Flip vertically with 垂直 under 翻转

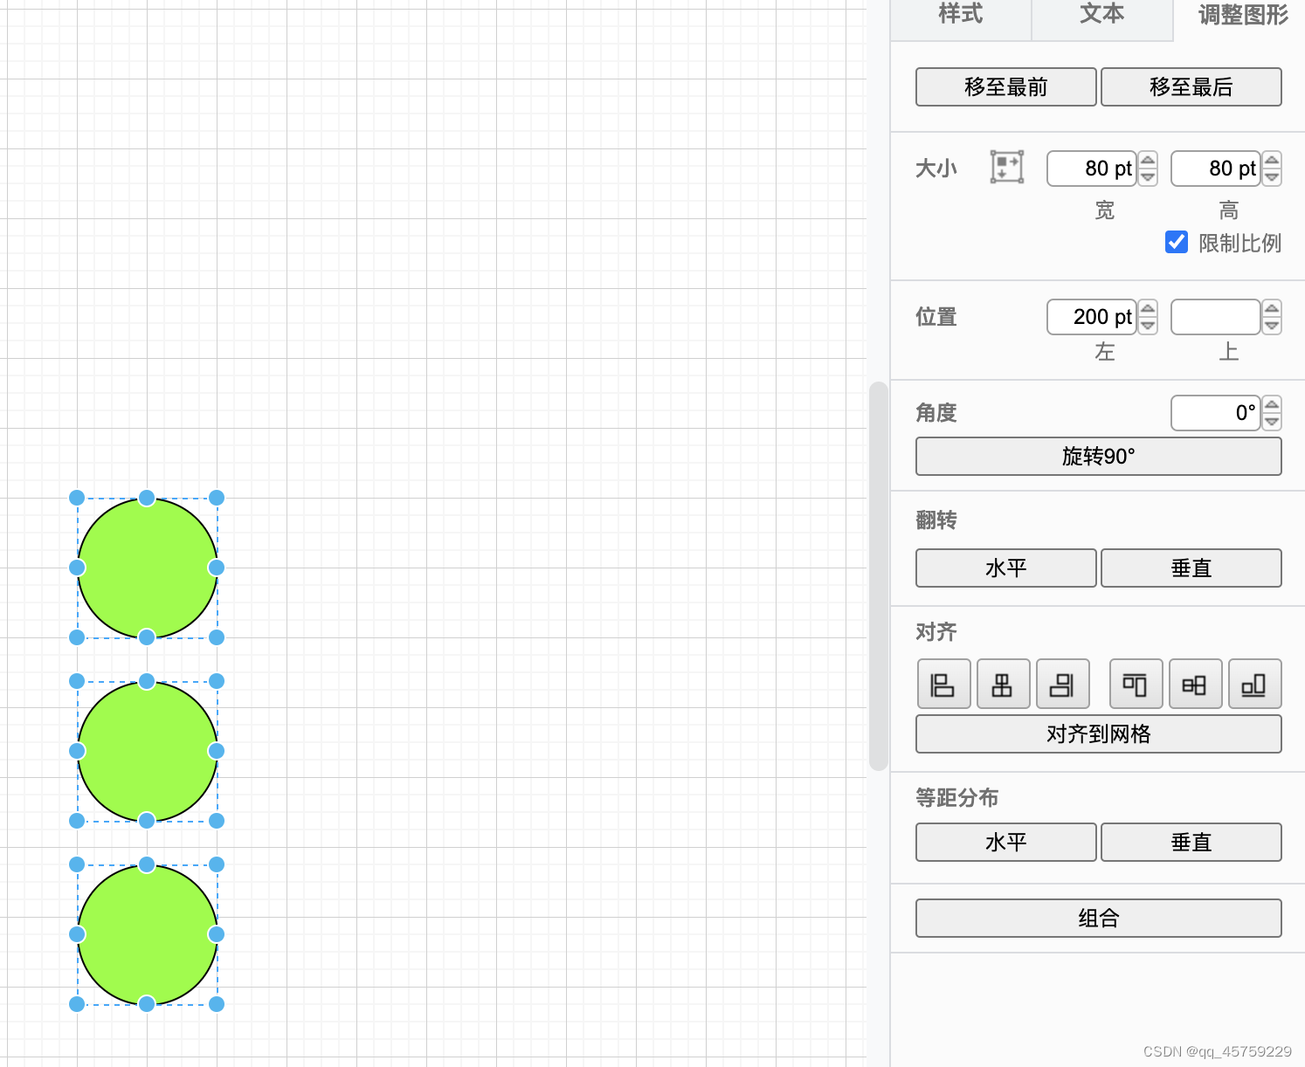[1191, 568]
